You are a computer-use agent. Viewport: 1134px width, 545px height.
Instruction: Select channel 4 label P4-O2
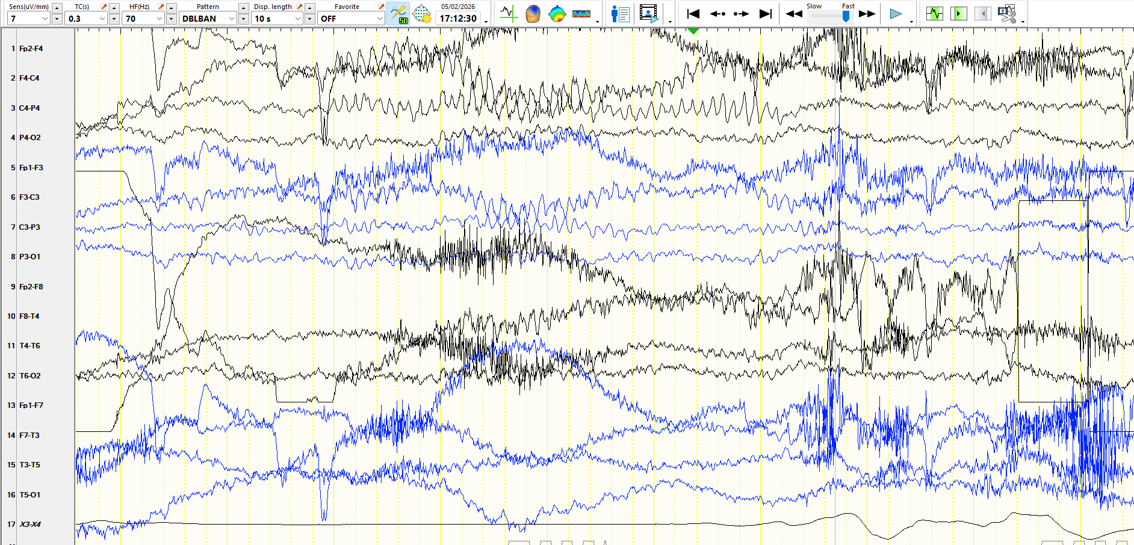[x=30, y=138]
